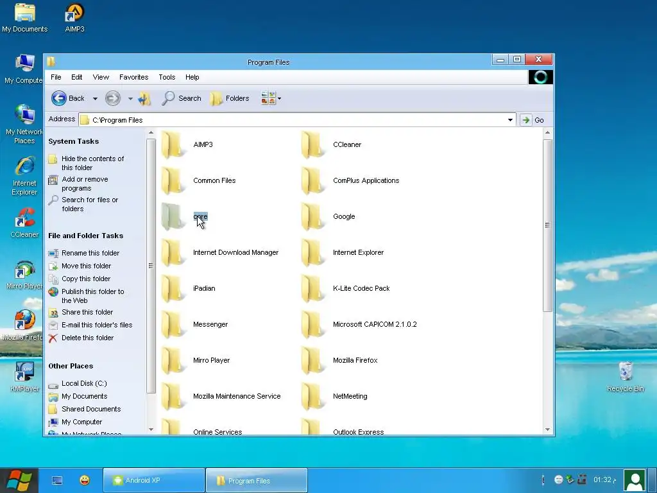
Task: Expand the Address bar dropdown
Action: pos(510,120)
